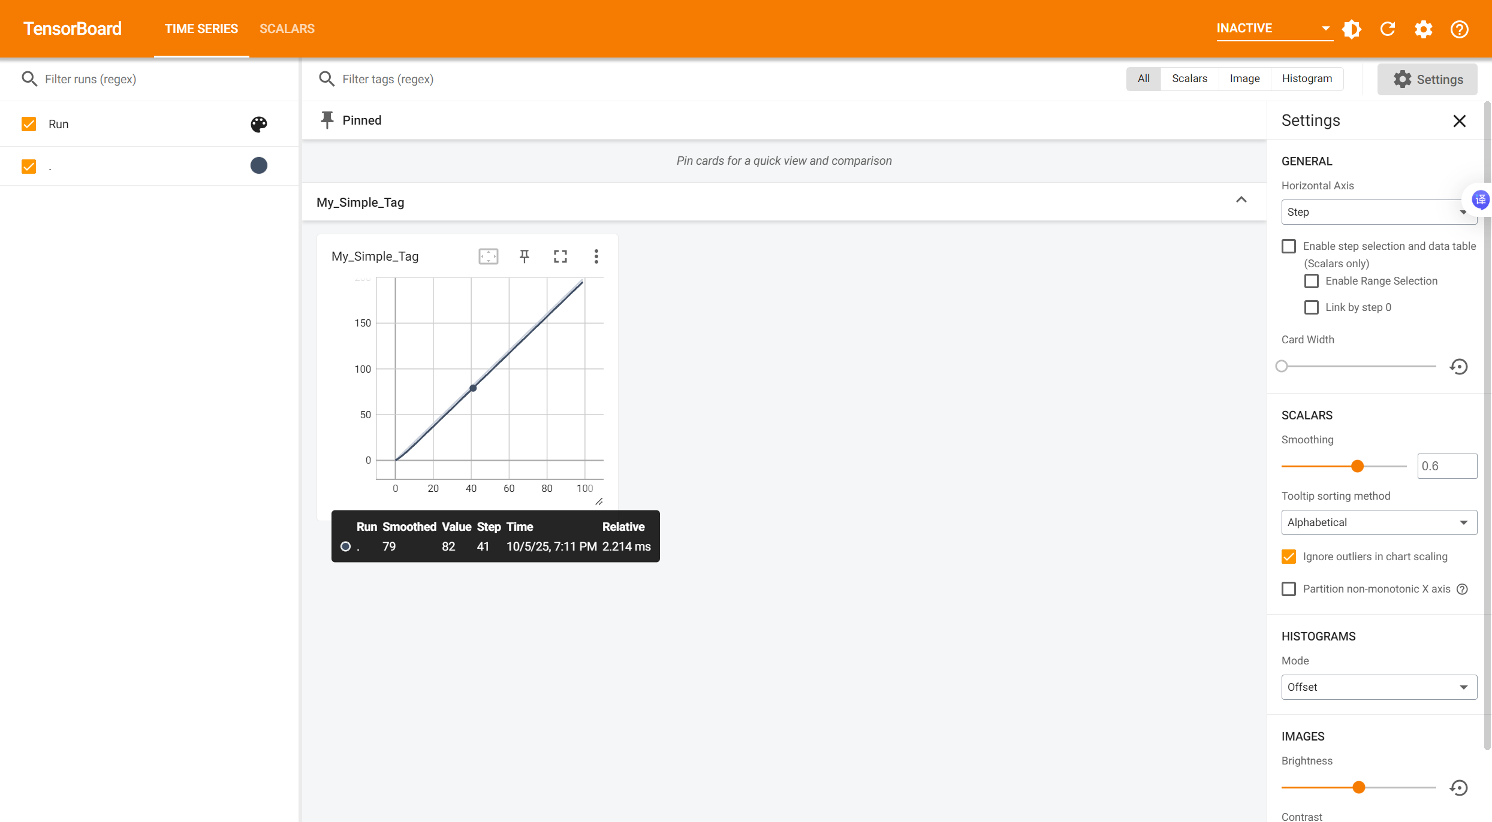
Task: Switch to the SCALARS tab
Action: pyautogui.click(x=287, y=29)
